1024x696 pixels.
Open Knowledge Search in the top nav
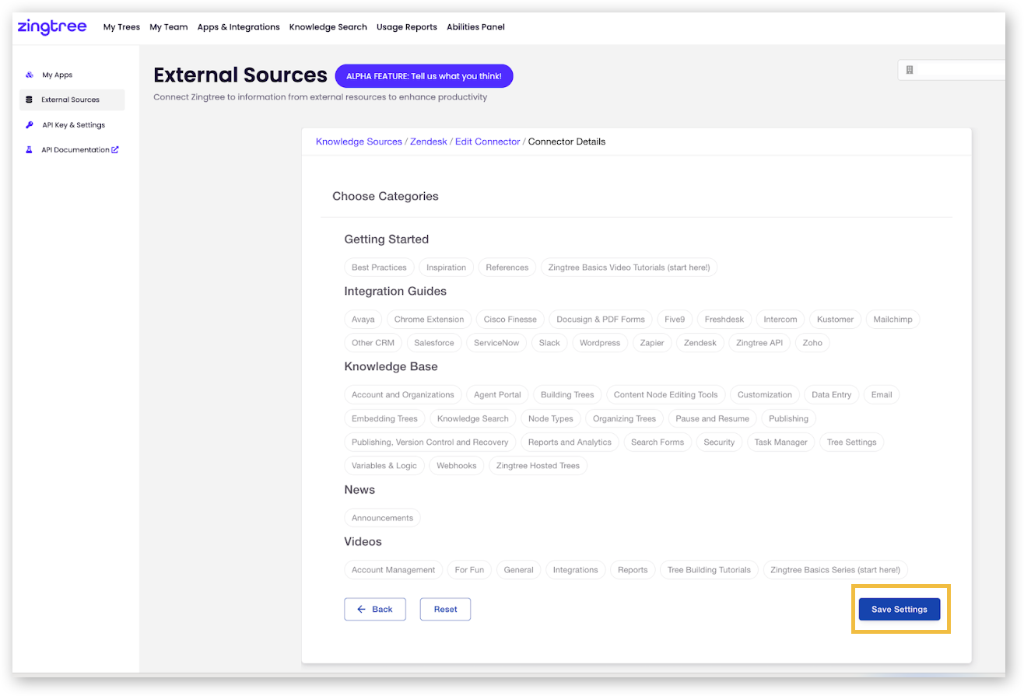[328, 27]
